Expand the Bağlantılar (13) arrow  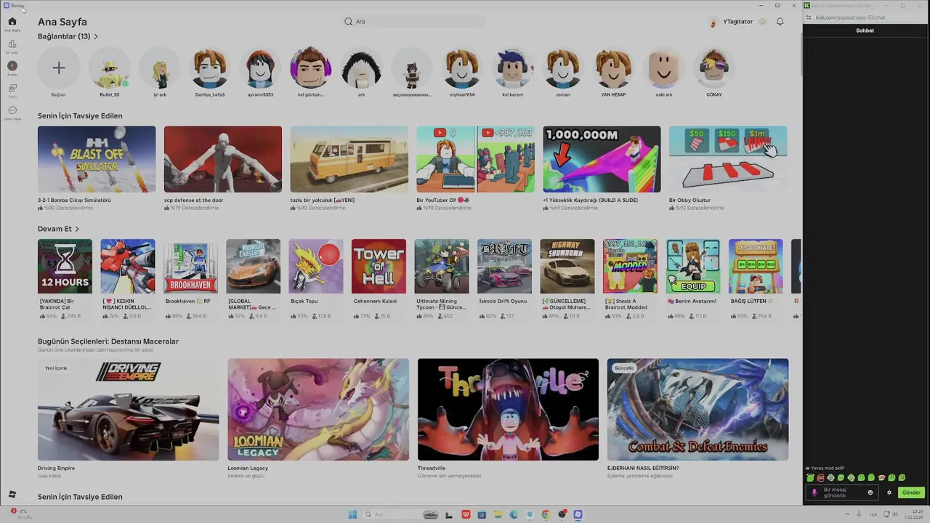[x=96, y=36]
